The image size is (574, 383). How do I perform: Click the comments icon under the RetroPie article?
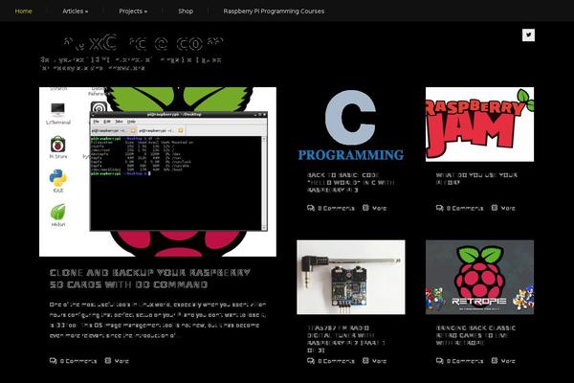pos(440,361)
